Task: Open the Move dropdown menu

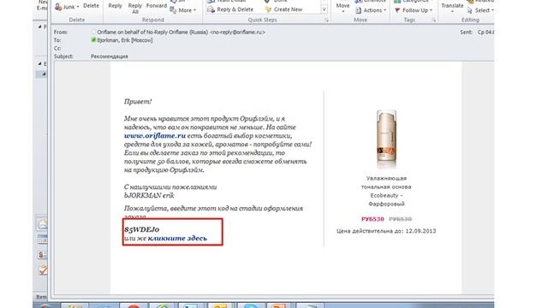Action: pyautogui.click(x=342, y=8)
